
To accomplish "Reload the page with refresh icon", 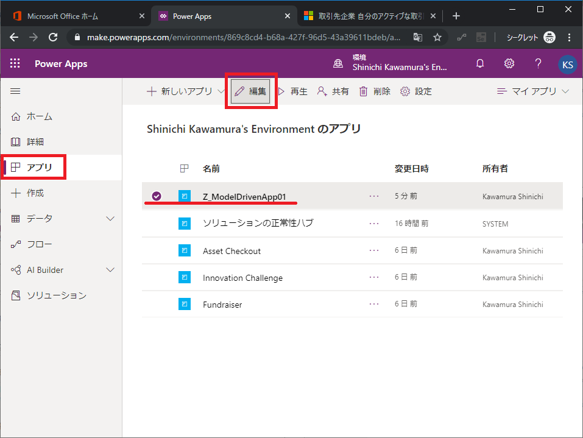I will pyautogui.click(x=53, y=37).
